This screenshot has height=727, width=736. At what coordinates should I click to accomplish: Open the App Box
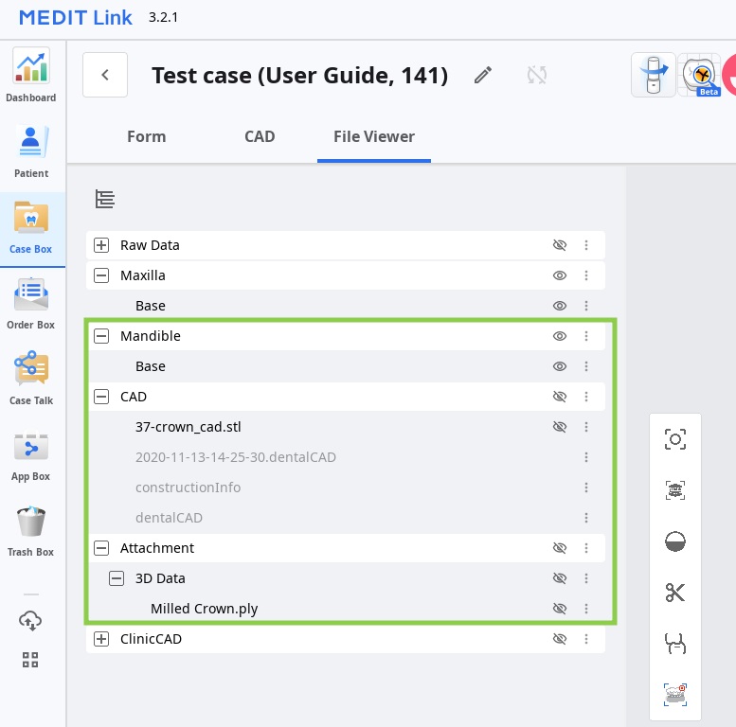(x=31, y=454)
